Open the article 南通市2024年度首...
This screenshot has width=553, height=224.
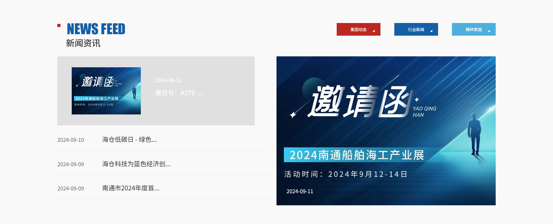(131, 188)
